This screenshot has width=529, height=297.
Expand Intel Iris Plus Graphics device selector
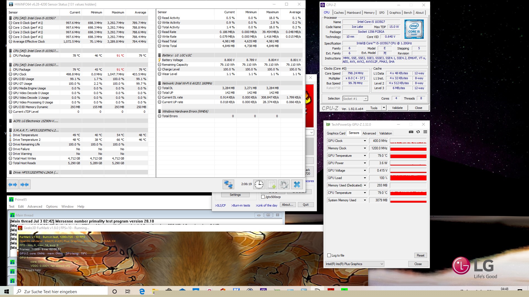coord(382,264)
